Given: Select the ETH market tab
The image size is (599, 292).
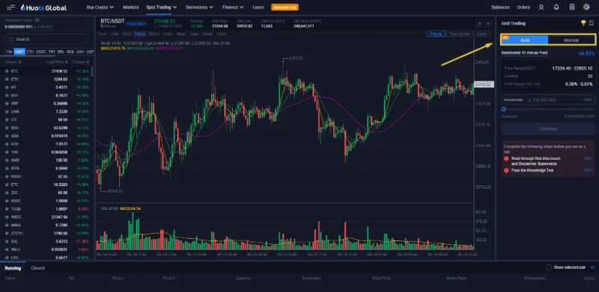Looking at the screenshot, I should (x=30, y=52).
